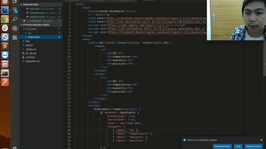The width and height of the screenshot is (266, 149).
Task: Follow the datatables CSS link on line 6
Action: click(x=156, y=22)
